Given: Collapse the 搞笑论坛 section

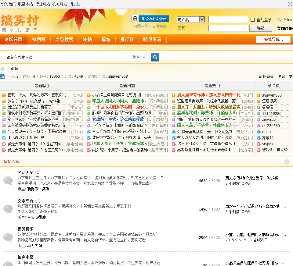Looking at the screenshot, I should point(287,162).
